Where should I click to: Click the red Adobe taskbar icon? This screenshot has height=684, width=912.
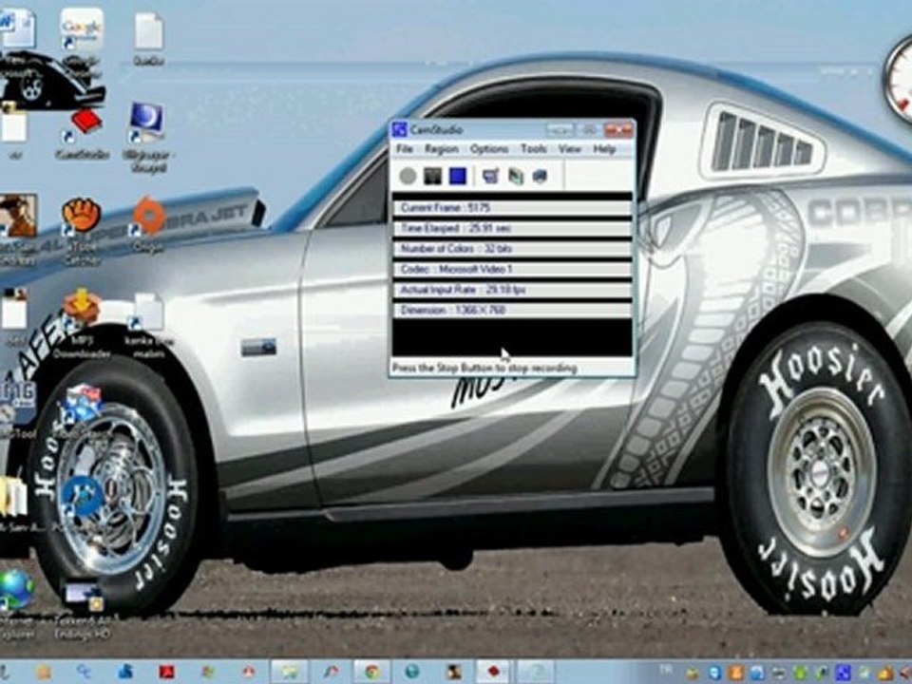pyautogui.click(x=166, y=673)
